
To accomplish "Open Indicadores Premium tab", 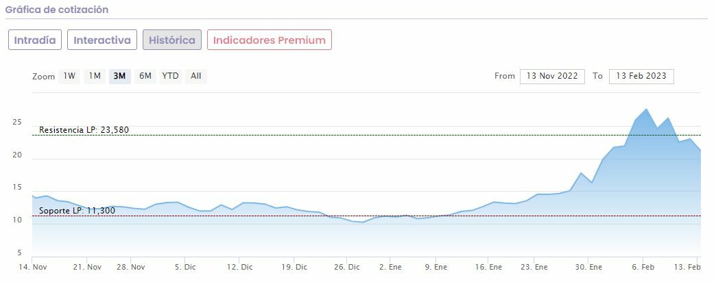I will [x=270, y=40].
